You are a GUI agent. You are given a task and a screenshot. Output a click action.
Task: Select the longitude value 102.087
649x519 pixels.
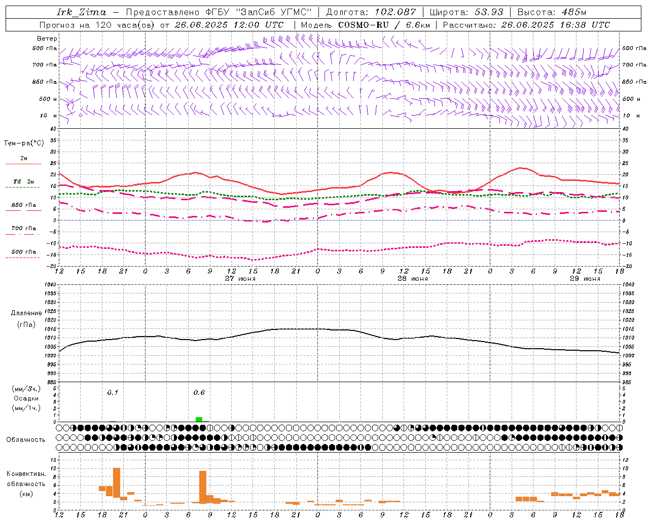pyautogui.click(x=395, y=12)
